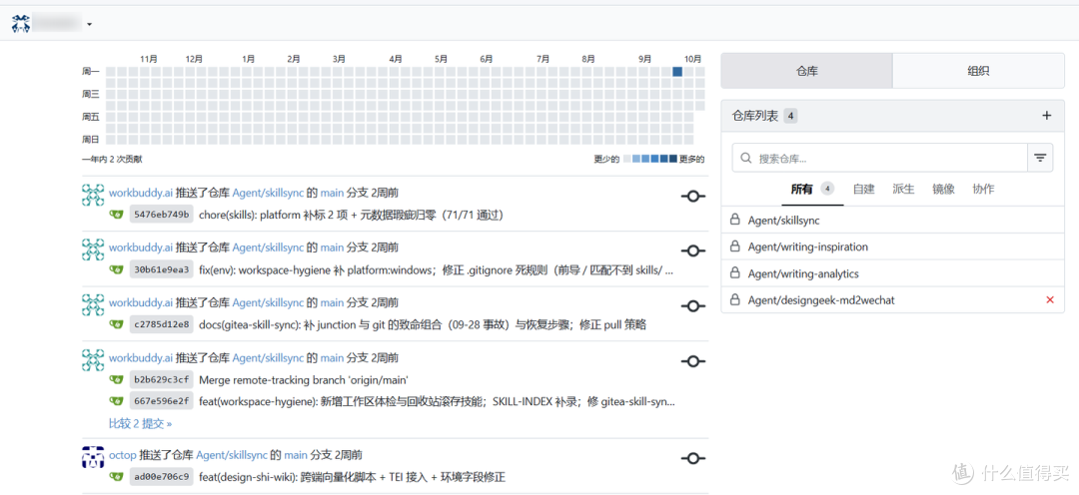Click the 比较 2 提交 link
Image resolution: width=1079 pixels, height=495 pixels.
point(141,423)
